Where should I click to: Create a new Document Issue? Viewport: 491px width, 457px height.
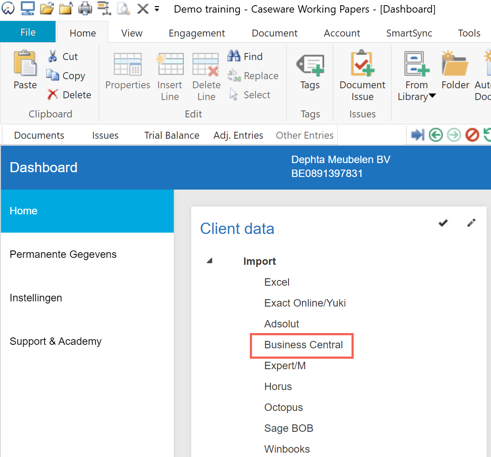pyautogui.click(x=362, y=75)
